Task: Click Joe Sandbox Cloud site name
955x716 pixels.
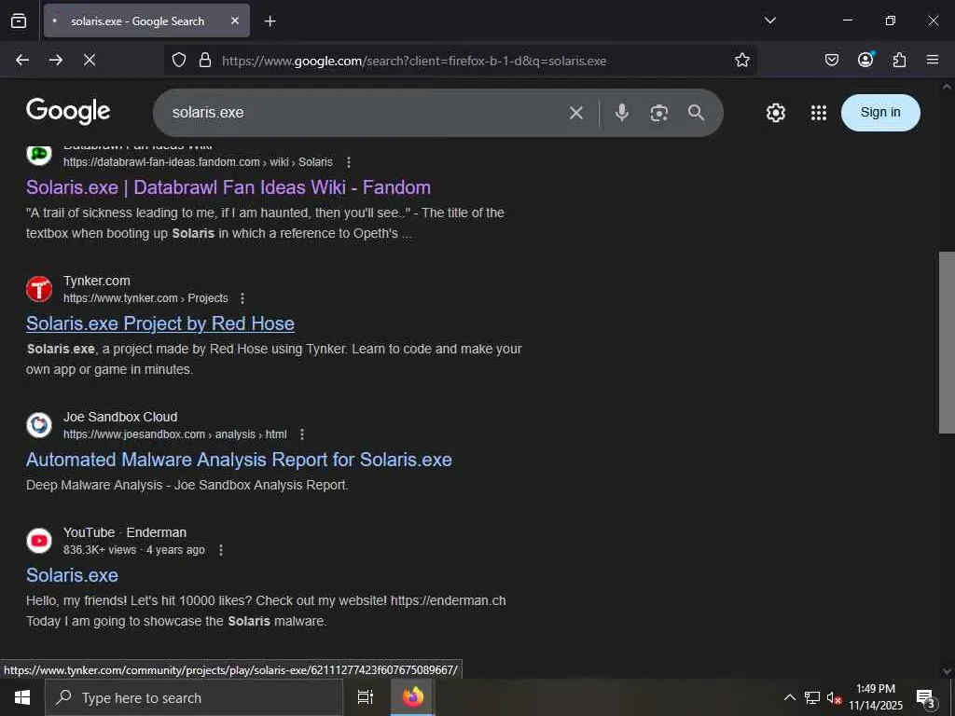Action: click(120, 417)
